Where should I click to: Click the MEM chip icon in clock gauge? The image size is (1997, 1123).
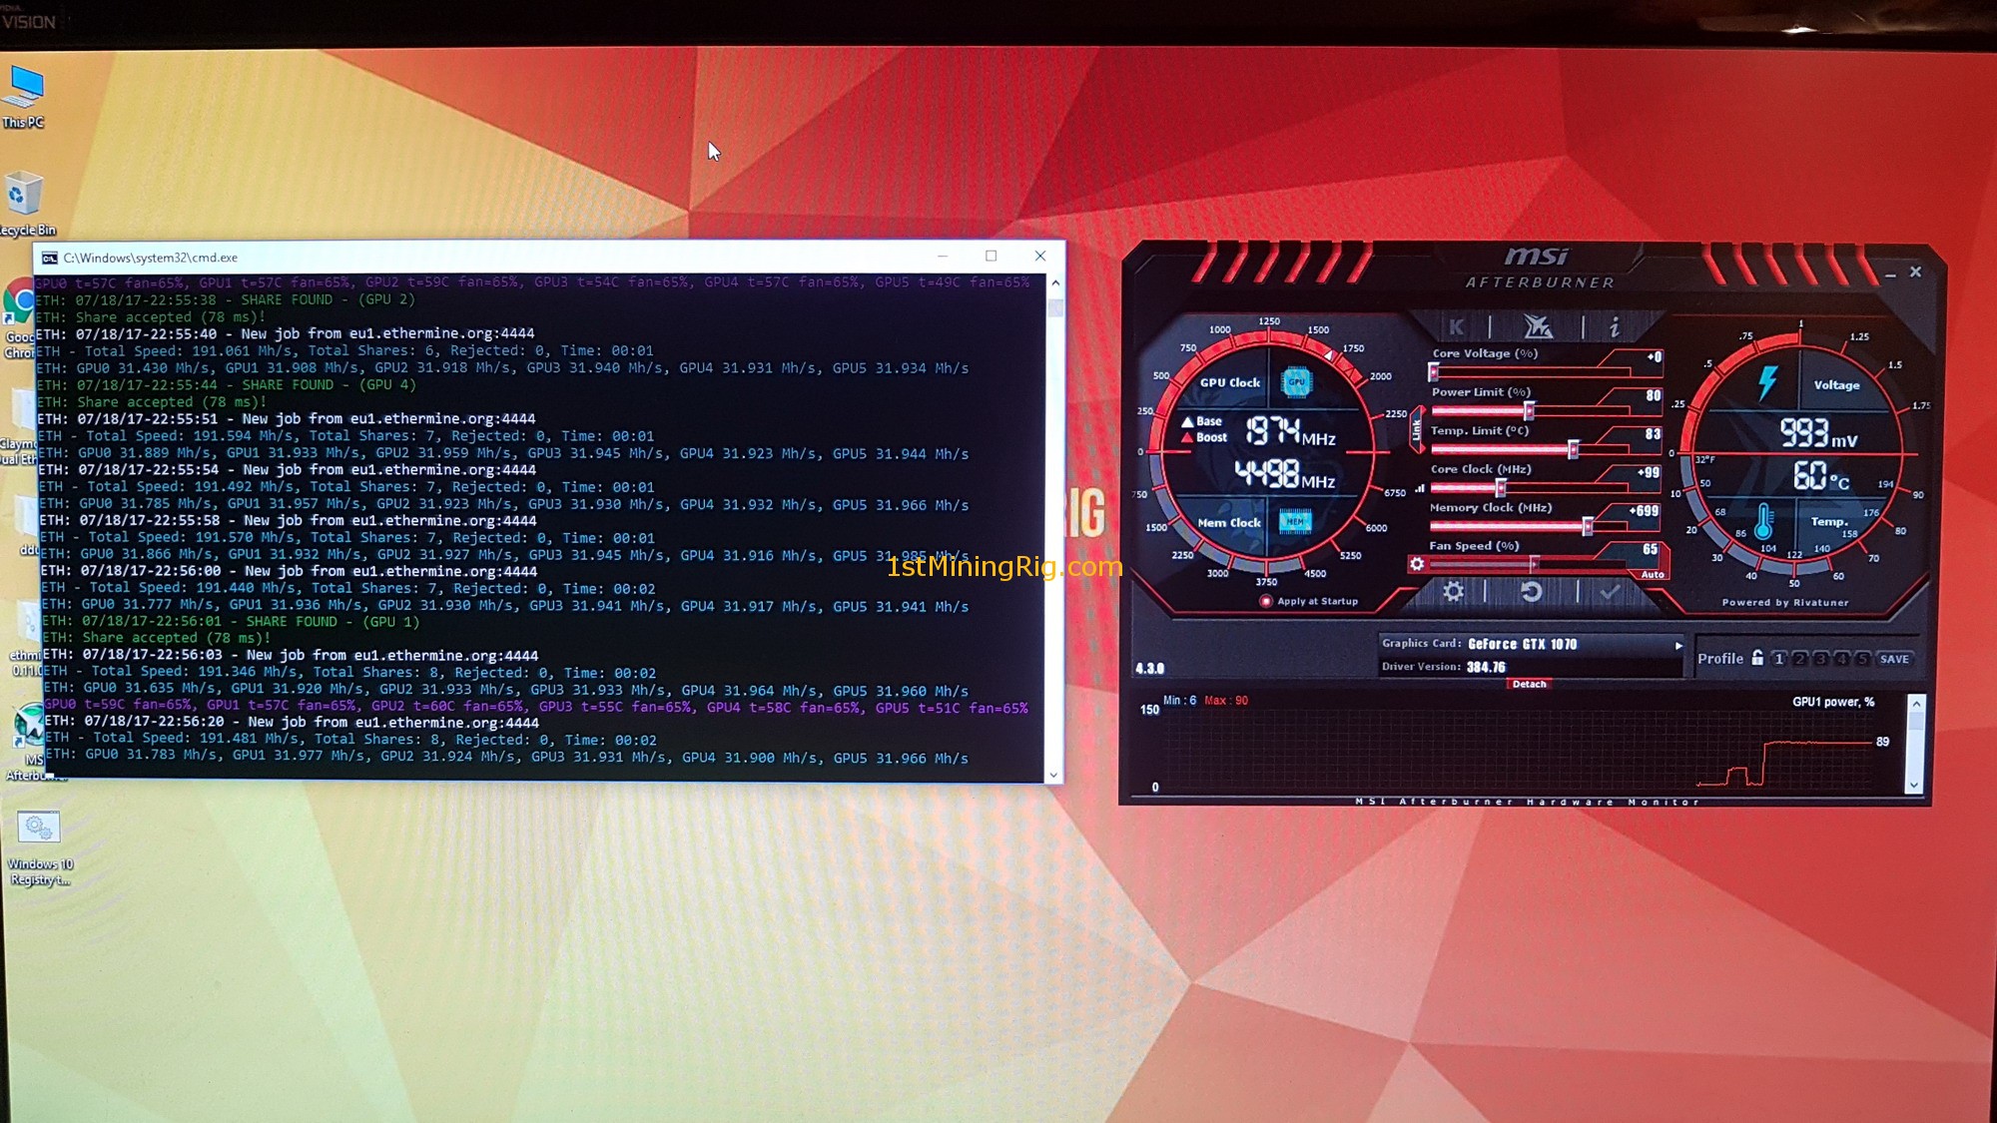1295,521
